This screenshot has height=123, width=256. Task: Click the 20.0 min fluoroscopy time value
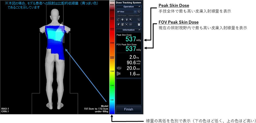pos(131,68)
